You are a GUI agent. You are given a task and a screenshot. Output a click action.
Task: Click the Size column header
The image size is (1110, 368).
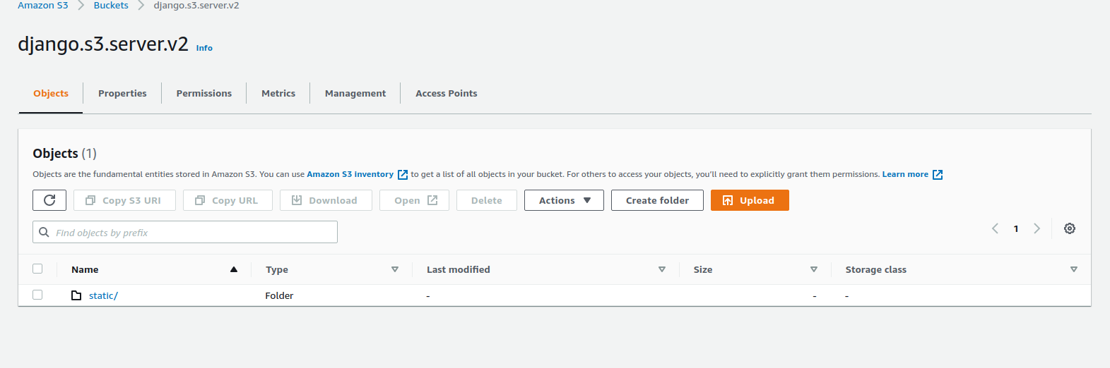703,269
